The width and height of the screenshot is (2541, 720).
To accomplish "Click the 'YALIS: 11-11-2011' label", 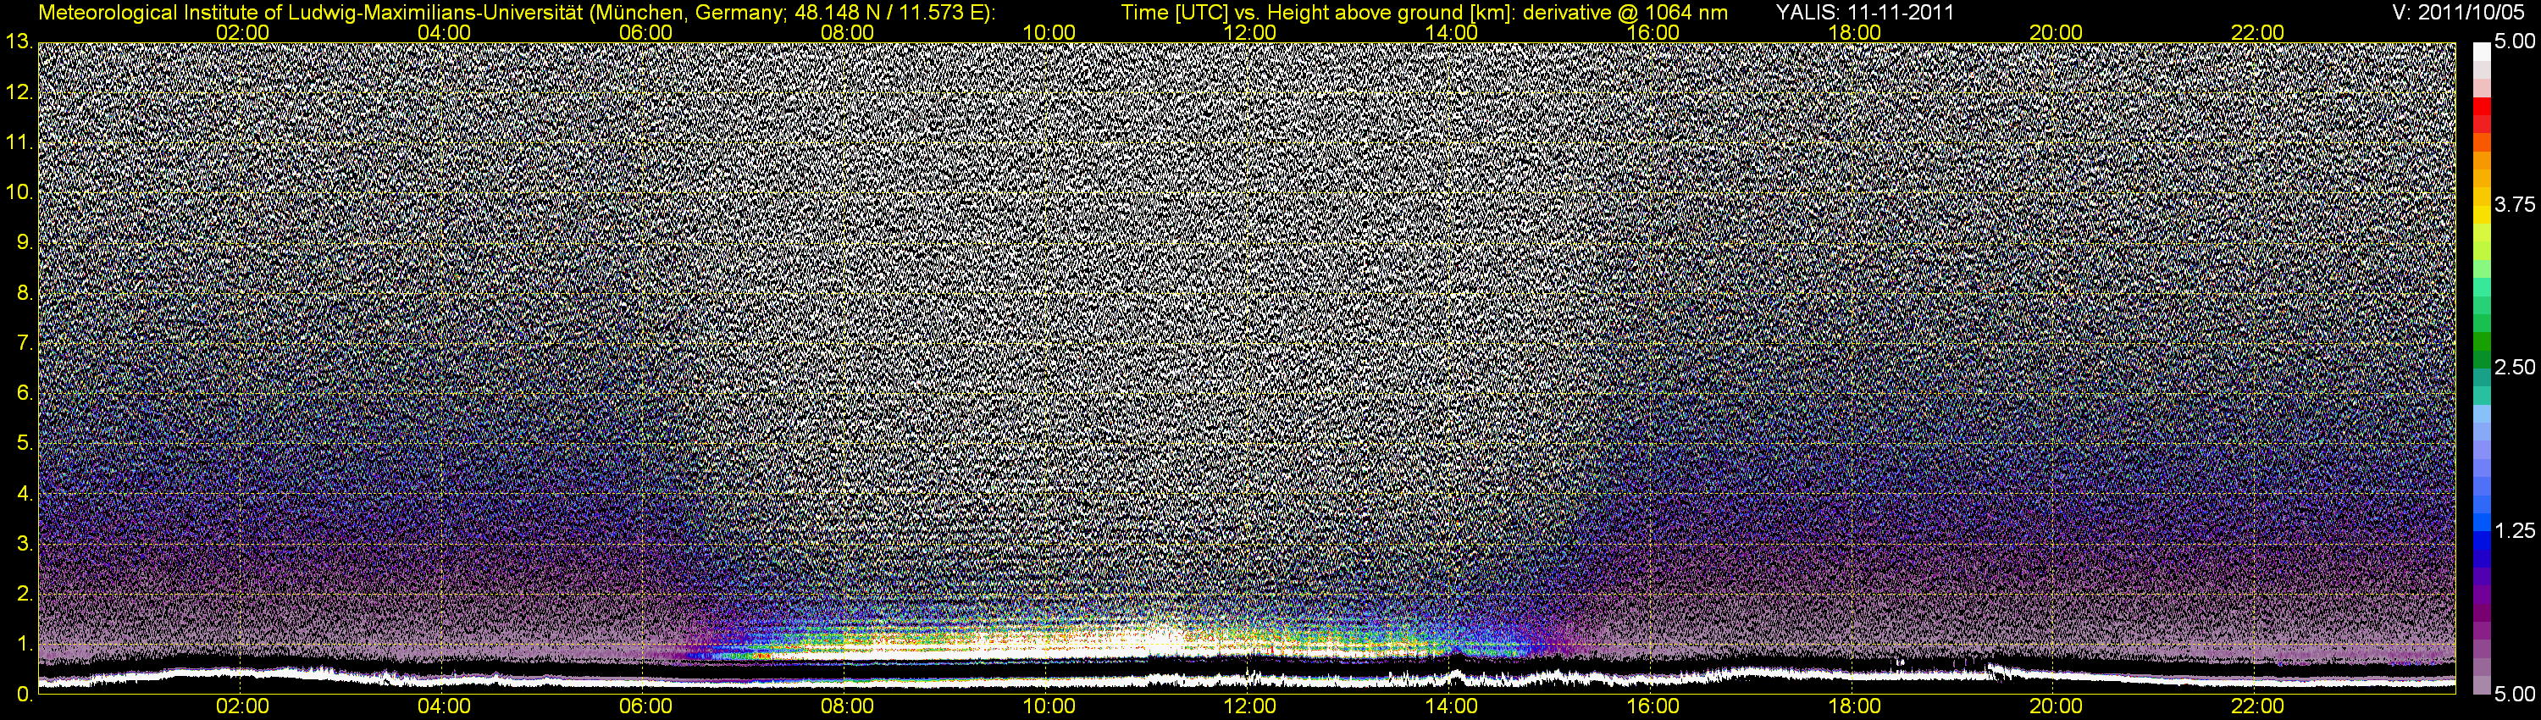I will click(x=1865, y=11).
